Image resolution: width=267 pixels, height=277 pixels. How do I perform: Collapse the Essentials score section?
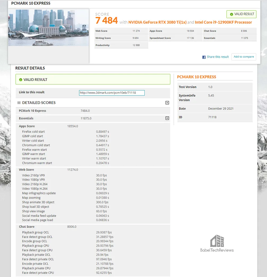[167, 118]
